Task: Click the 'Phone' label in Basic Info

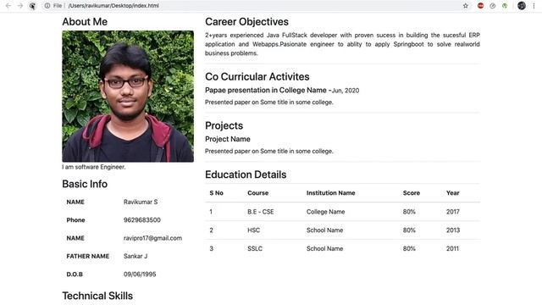Action: click(75, 220)
